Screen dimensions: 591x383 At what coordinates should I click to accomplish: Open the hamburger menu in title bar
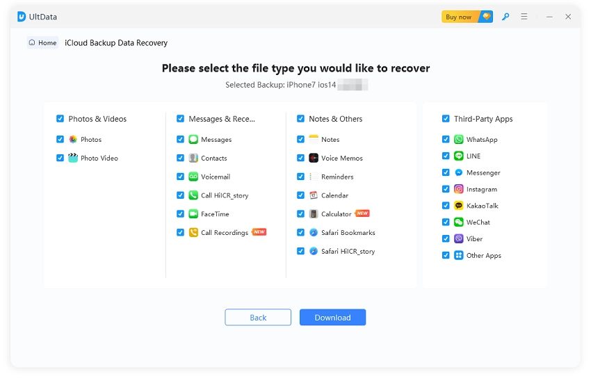point(524,17)
